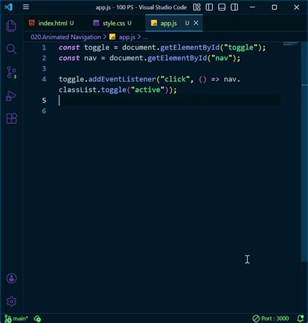Click the "toggle" variable name on line 1

[x=97, y=48]
